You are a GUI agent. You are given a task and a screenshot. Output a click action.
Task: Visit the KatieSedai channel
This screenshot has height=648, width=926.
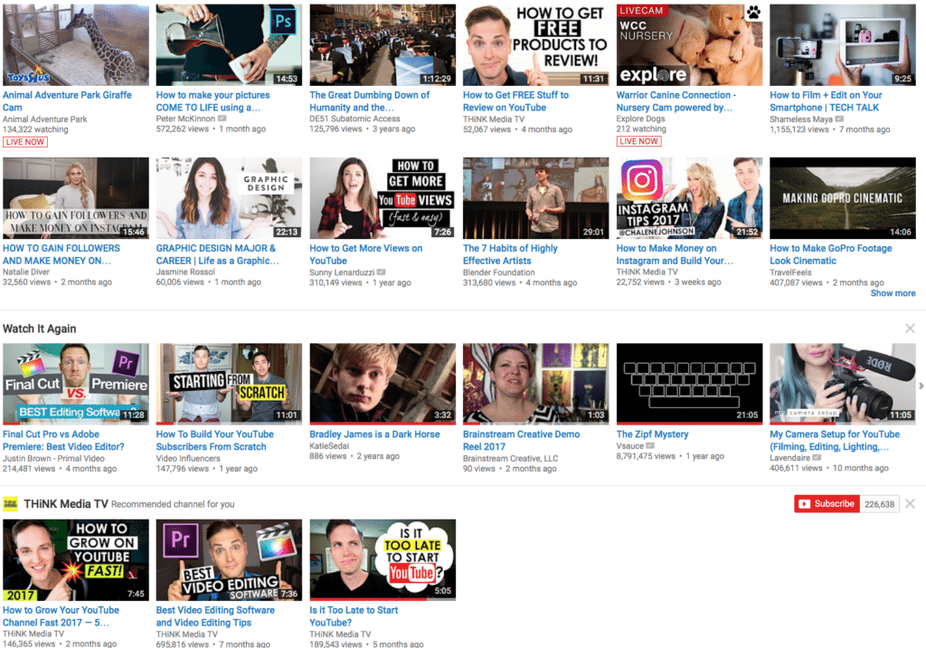point(329,446)
